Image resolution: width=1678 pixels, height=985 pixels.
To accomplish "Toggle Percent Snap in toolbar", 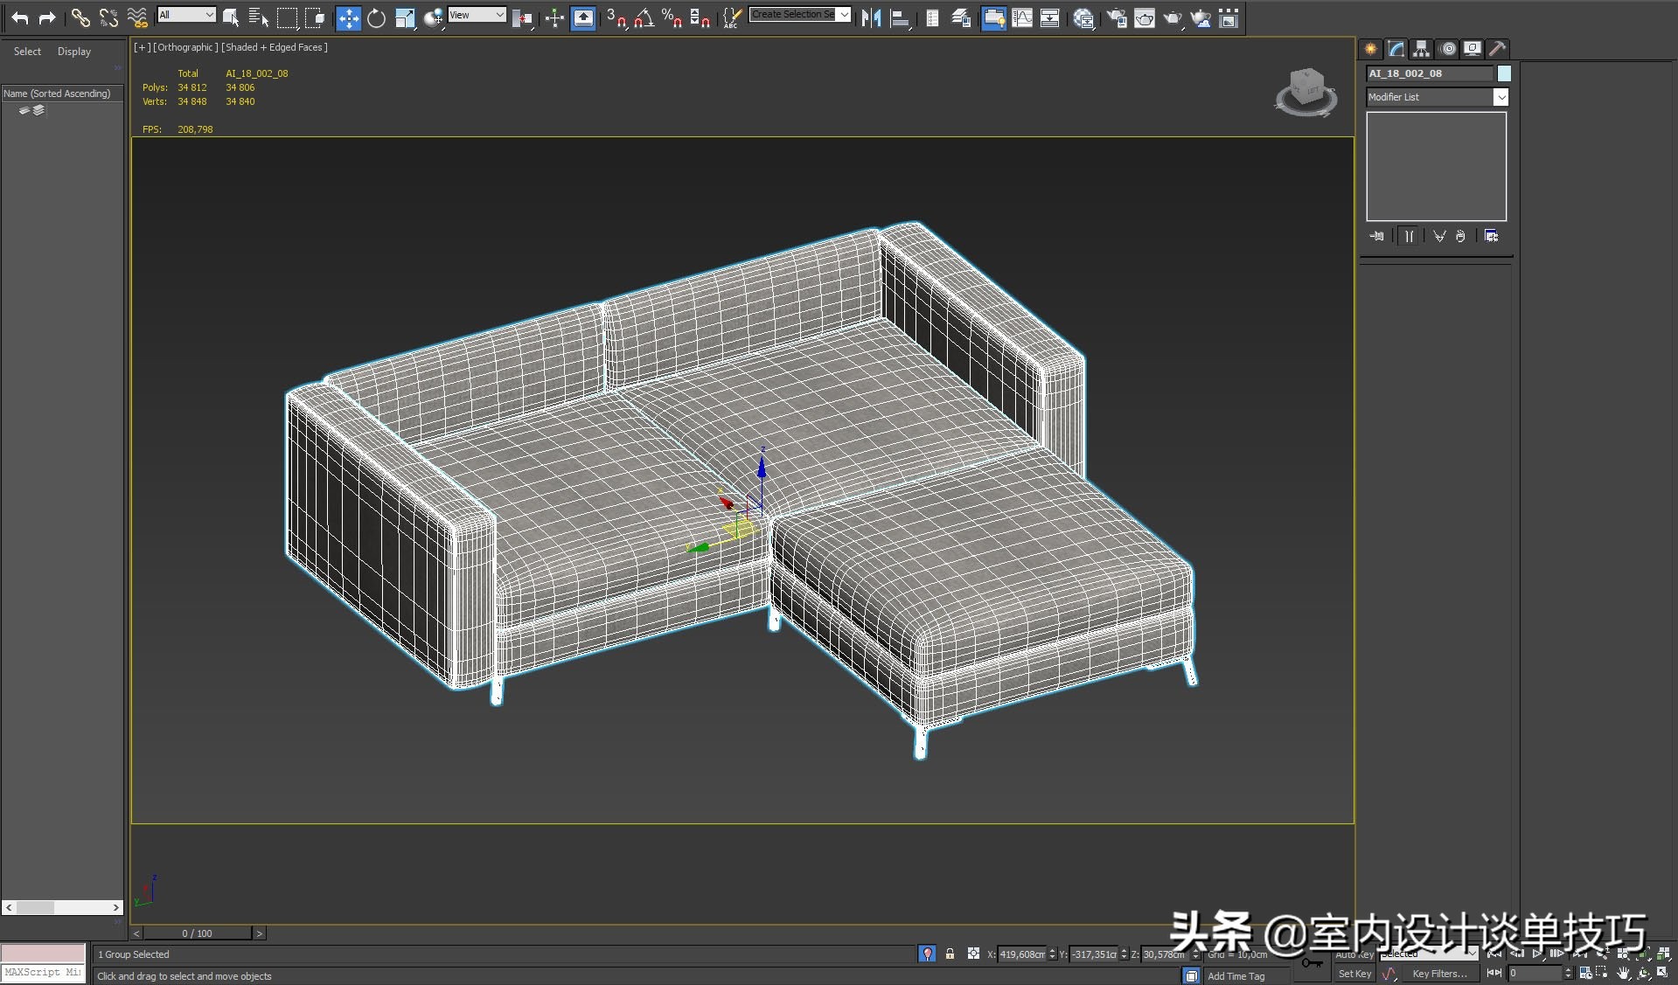I will click(x=672, y=18).
